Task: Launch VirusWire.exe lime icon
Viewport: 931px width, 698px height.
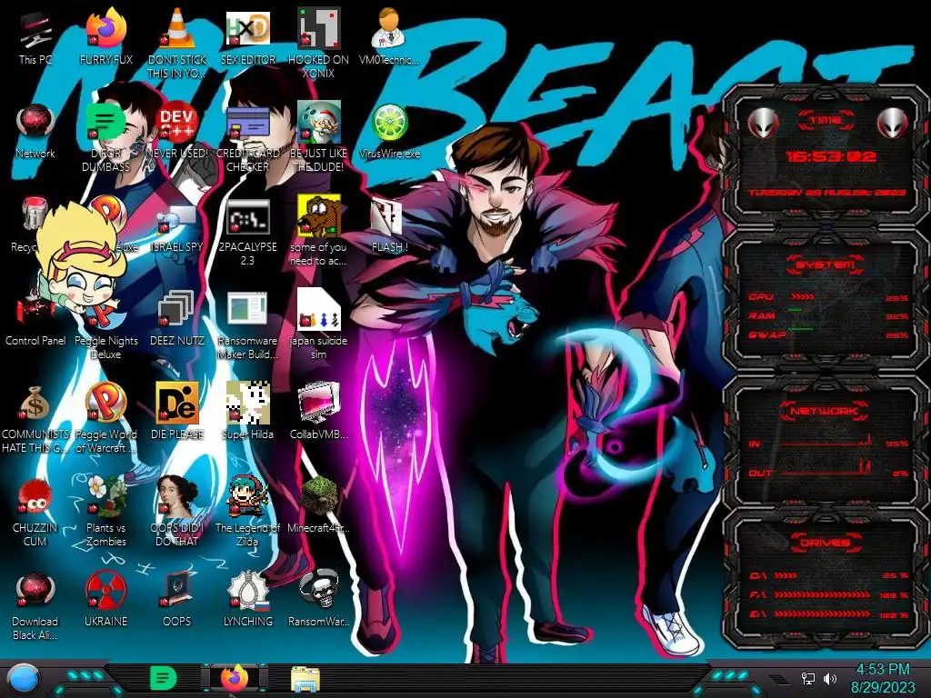Action: [389, 132]
